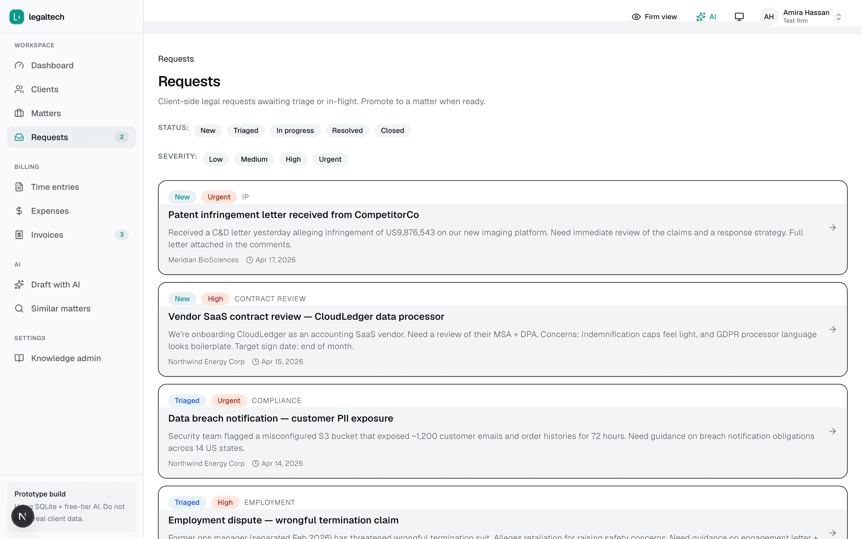Viewport: 862px width, 539px height.
Task: Click Triaged badge on Employment dispute card
Action: click(187, 503)
